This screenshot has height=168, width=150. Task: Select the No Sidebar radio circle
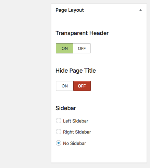coord(59,143)
